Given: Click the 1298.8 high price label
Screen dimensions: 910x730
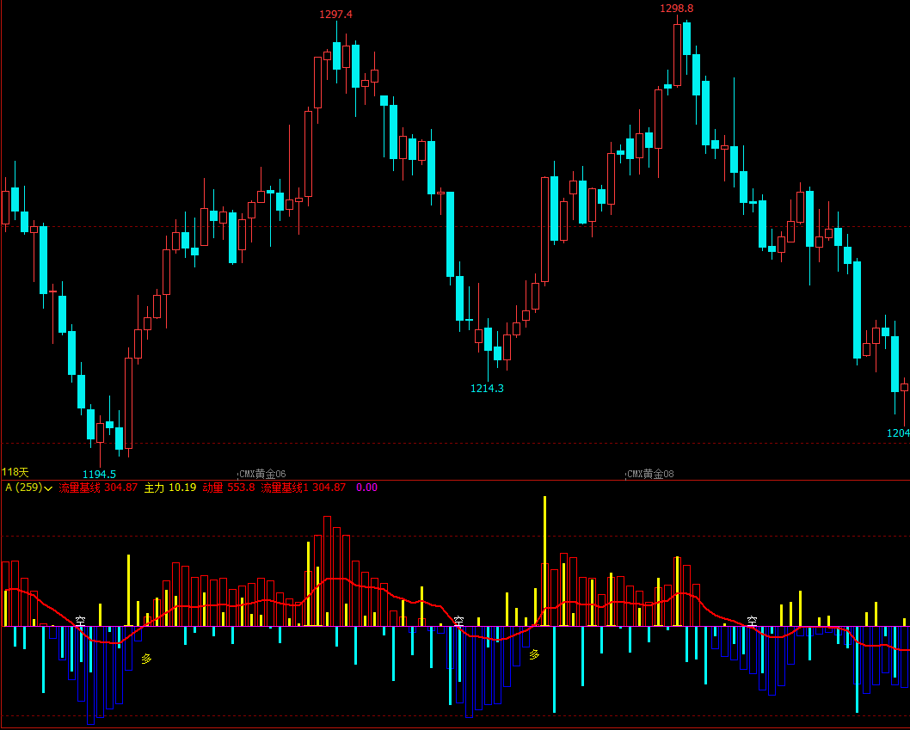Looking at the screenshot, I should [676, 9].
